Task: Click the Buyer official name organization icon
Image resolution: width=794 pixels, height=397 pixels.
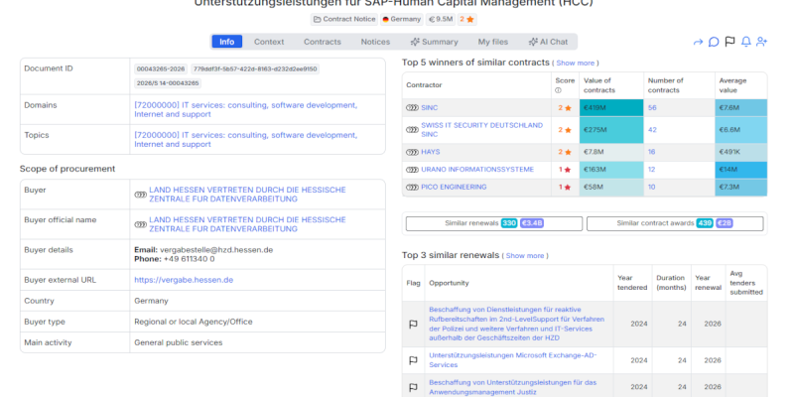Action: coord(140,224)
